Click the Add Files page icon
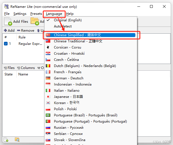The height and width of the screenshot is (145, 173). [8, 21]
